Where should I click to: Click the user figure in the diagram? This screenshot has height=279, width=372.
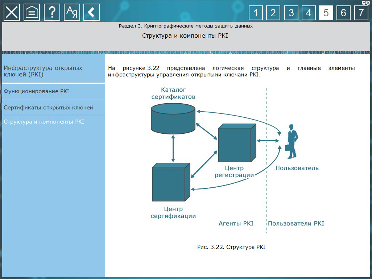[291, 142]
